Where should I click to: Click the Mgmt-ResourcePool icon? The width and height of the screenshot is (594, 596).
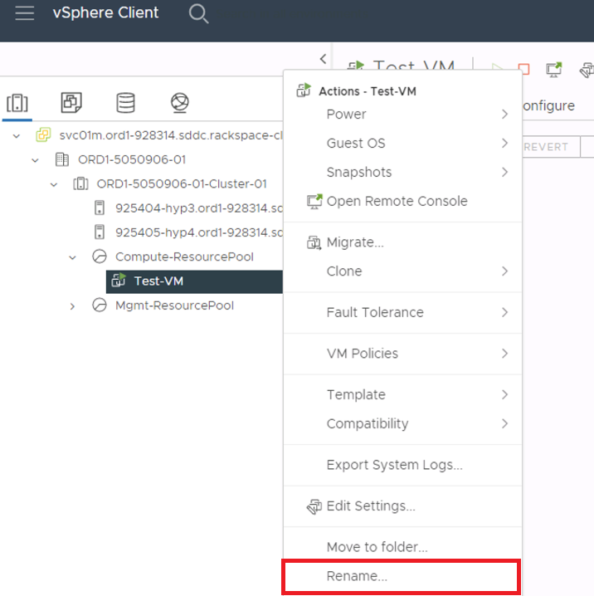coord(100,305)
